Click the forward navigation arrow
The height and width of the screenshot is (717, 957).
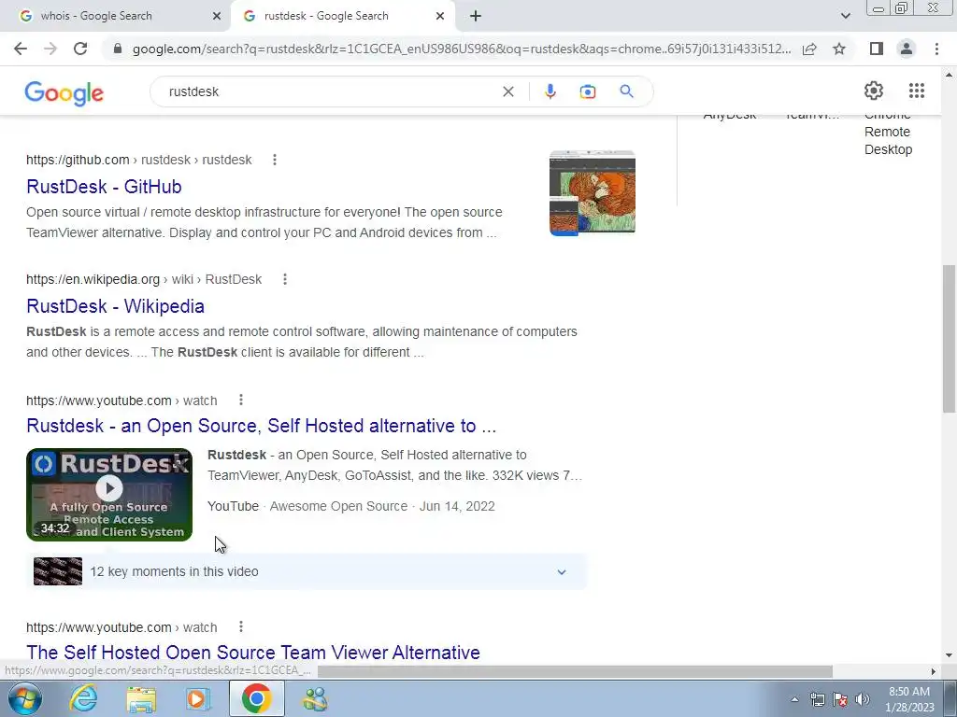[x=50, y=49]
